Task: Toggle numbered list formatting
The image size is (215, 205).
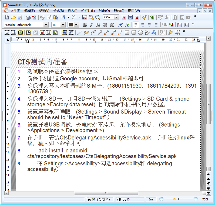Action: pyautogui.click(x=186, y=25)
